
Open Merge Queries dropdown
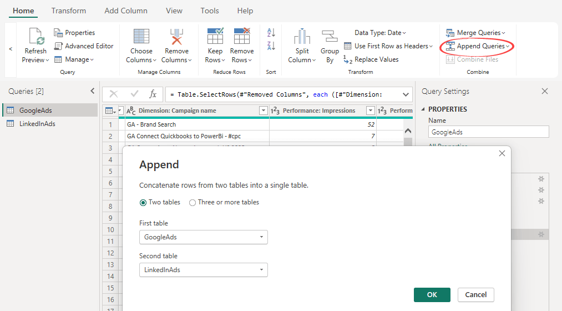[475, 33]
